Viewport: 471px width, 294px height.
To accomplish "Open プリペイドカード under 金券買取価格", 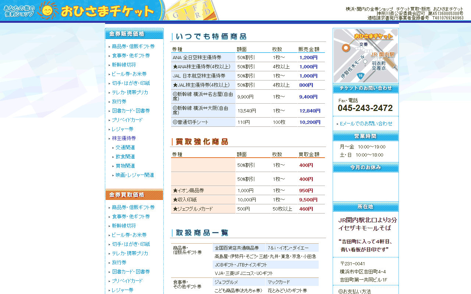I will (127, 281).
